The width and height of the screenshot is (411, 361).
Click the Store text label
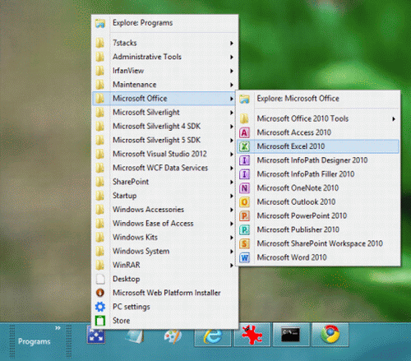click(121, 321)
